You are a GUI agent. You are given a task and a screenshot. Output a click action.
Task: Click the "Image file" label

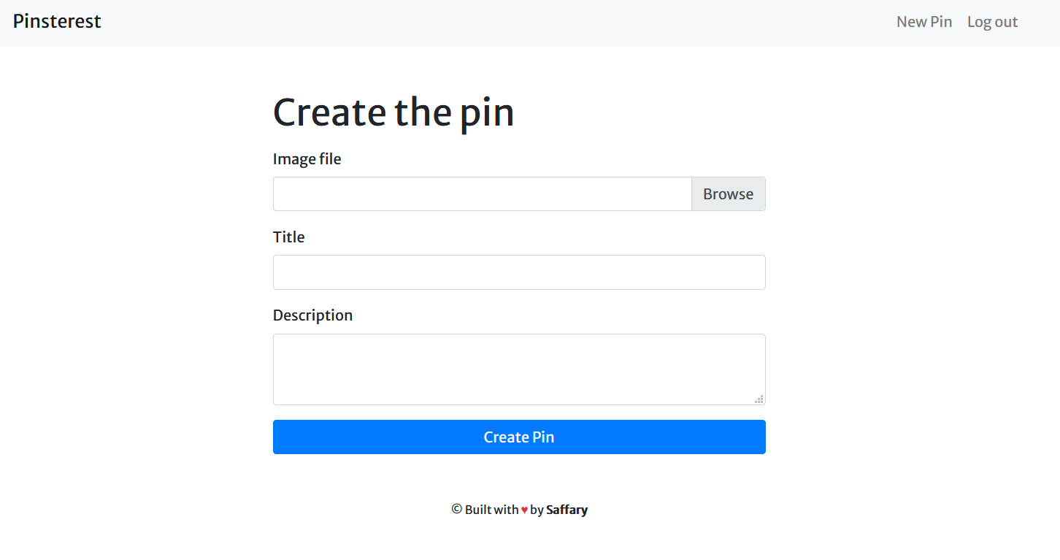(307, 159)
